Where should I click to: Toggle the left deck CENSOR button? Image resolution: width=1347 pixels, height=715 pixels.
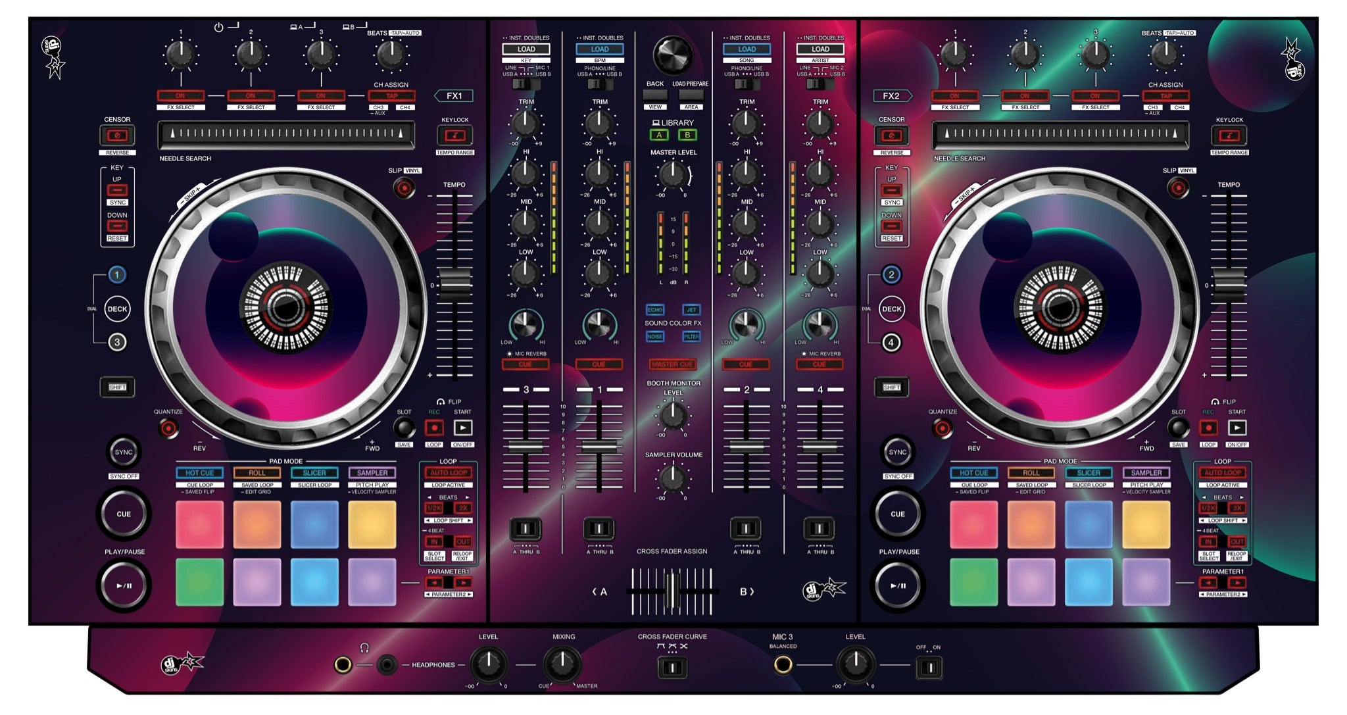(x=117, y=136)
